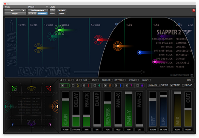Enable the 1/16 note division checkbox
This screenshot has width=199, height=138.
[x=89, y=80]
